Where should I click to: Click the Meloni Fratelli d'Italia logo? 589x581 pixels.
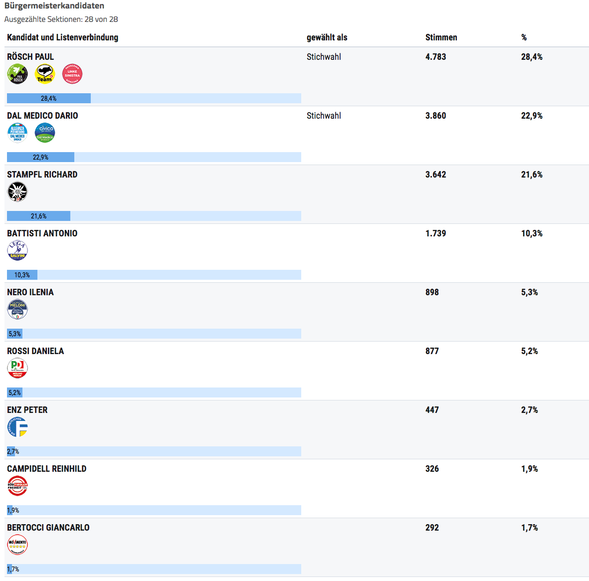click(x=17, y=310)
